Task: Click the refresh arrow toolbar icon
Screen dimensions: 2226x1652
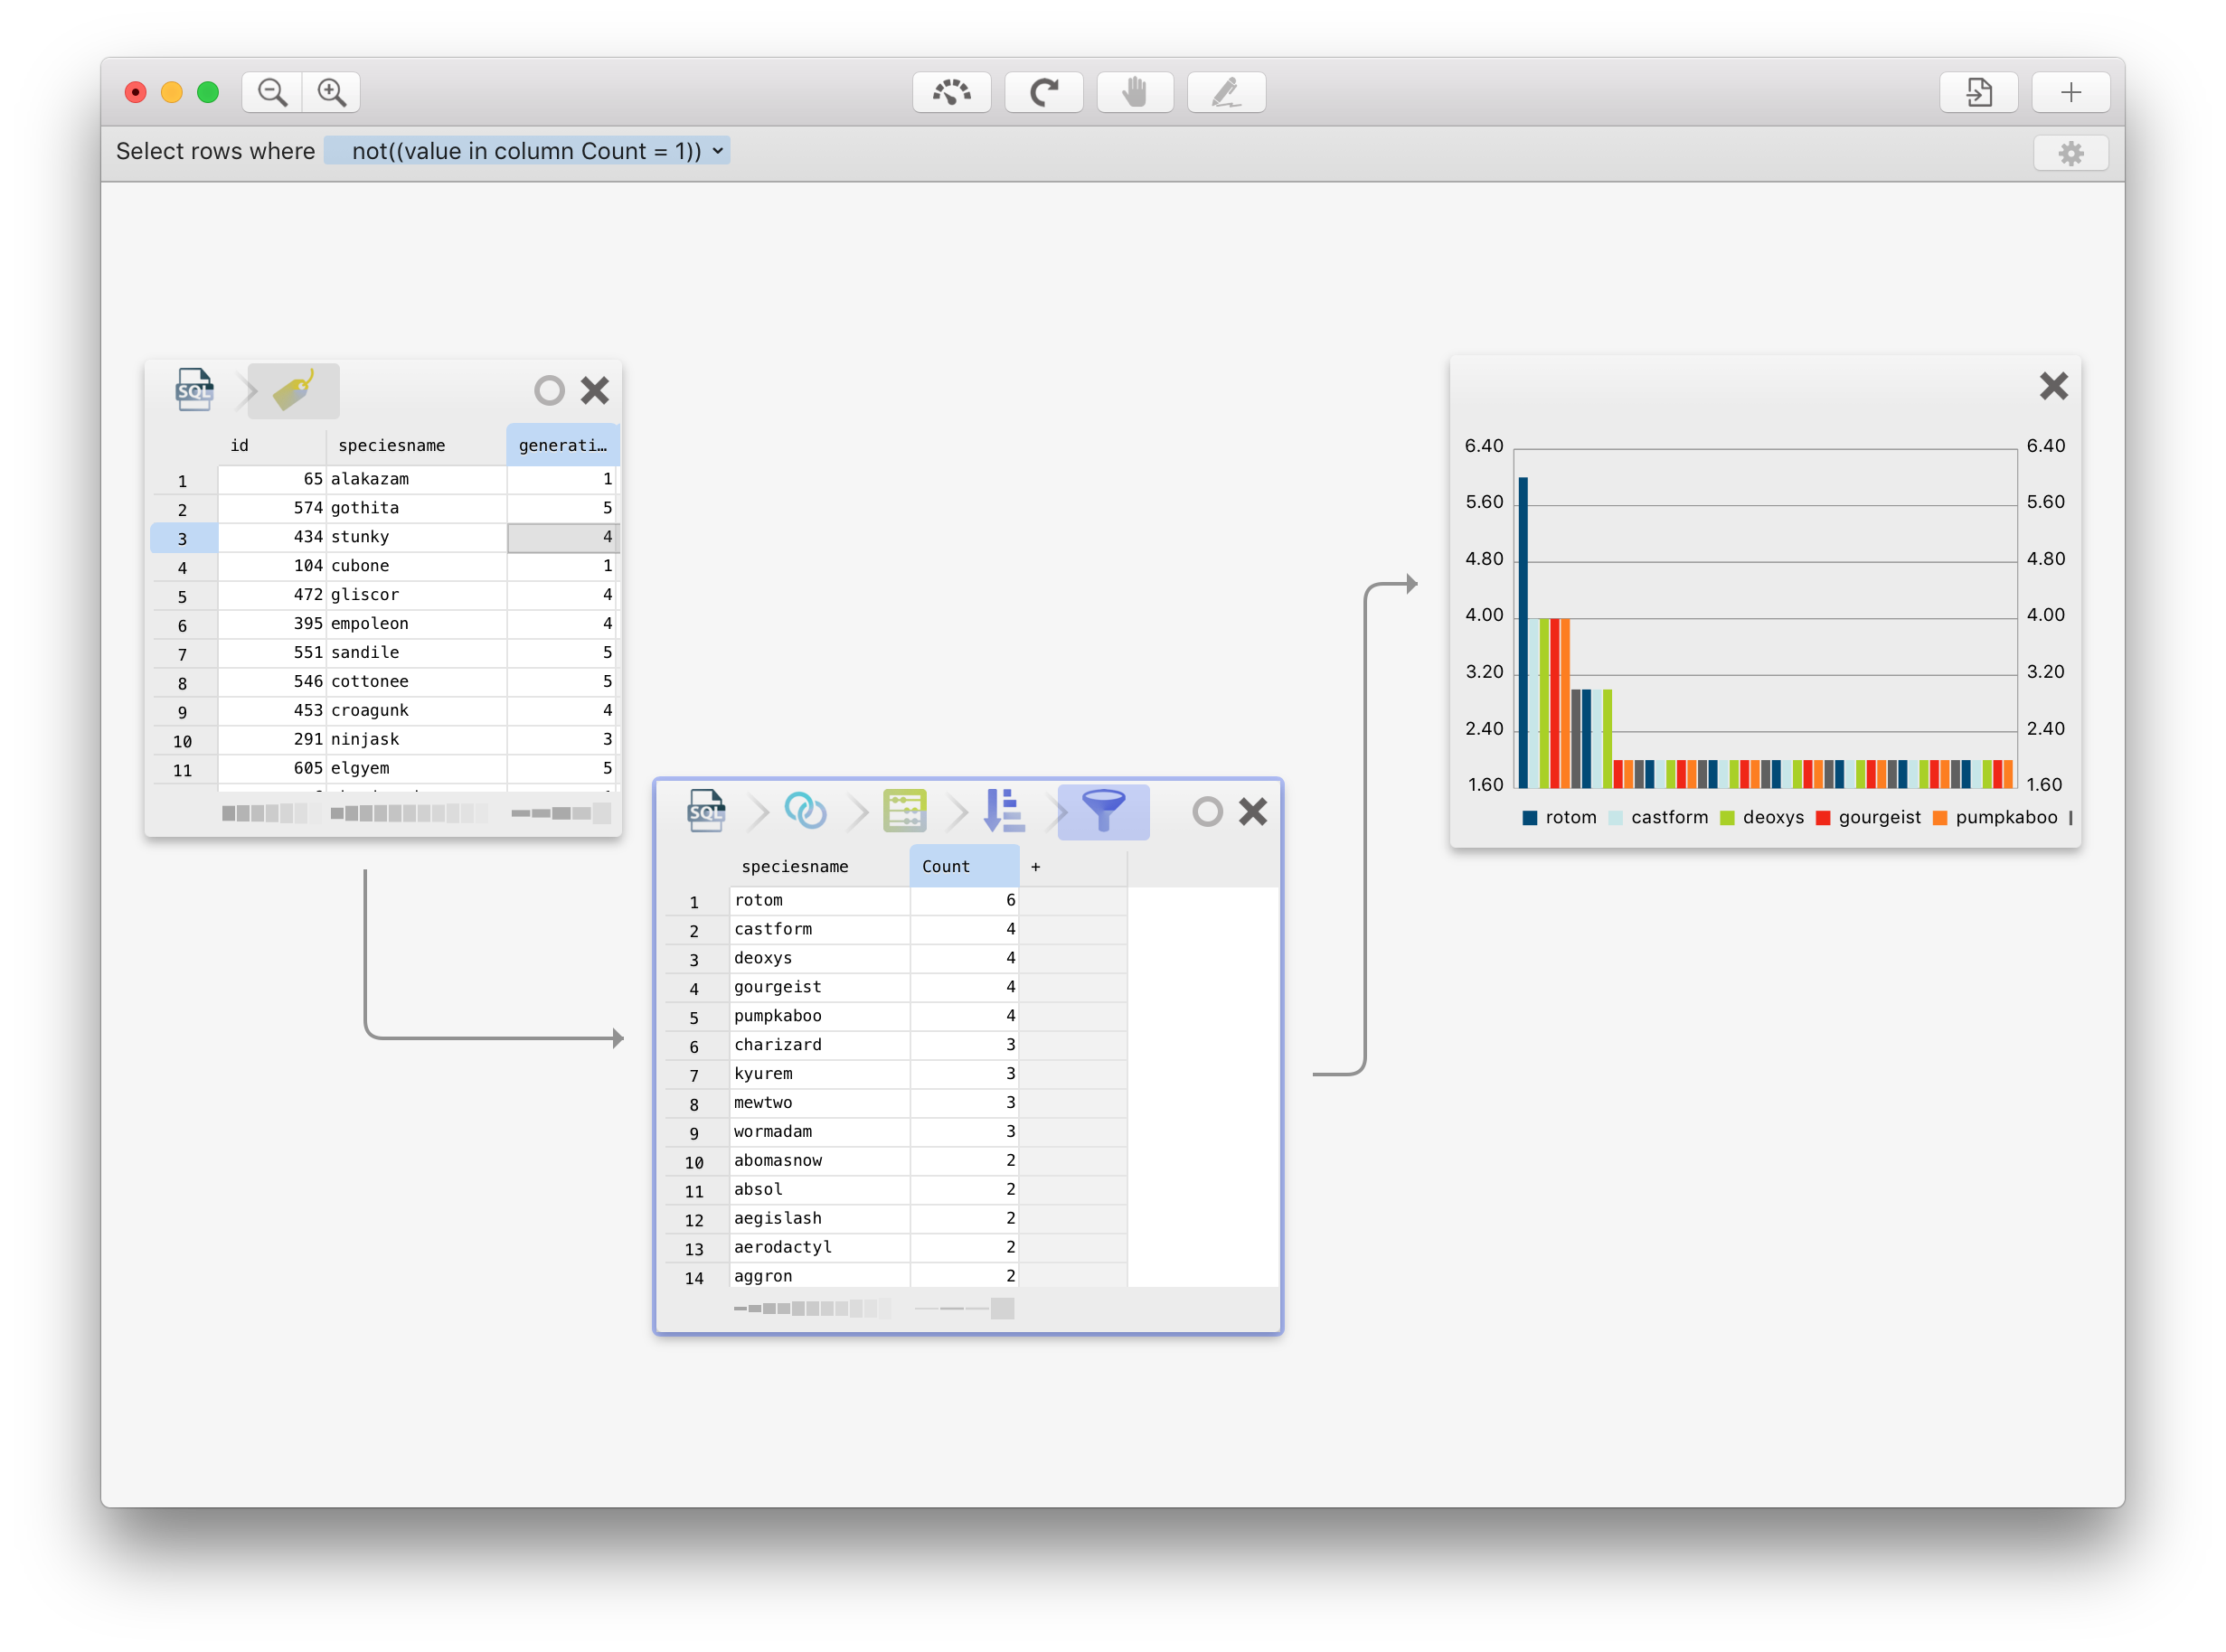Action: 1043,92
